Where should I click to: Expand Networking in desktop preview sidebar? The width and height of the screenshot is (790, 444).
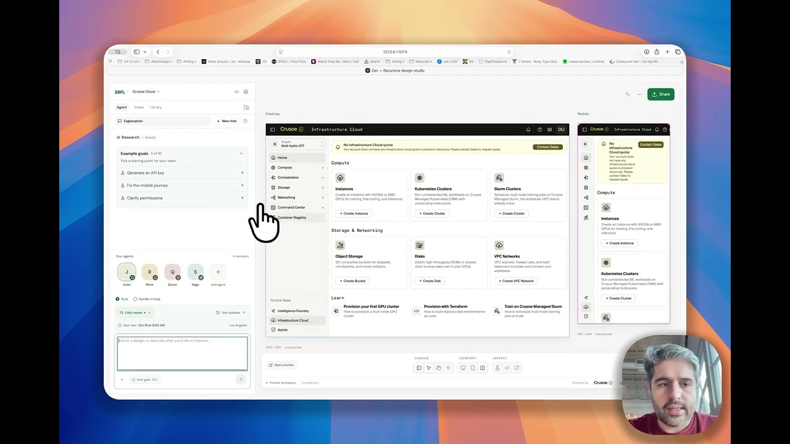point(297,197)
